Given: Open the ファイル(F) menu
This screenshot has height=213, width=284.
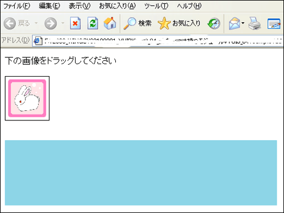Looking at the screenshot, I should coord(16,6).
